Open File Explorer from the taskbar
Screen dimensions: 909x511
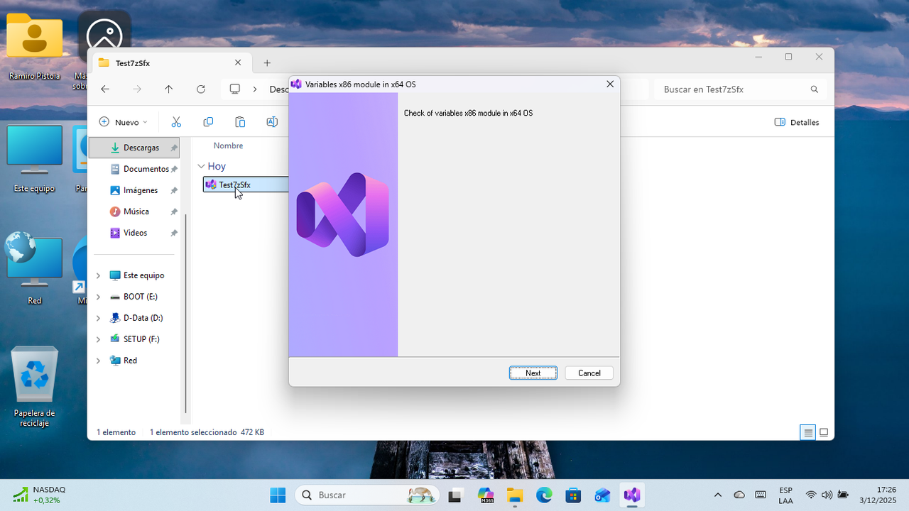[515, 495]
